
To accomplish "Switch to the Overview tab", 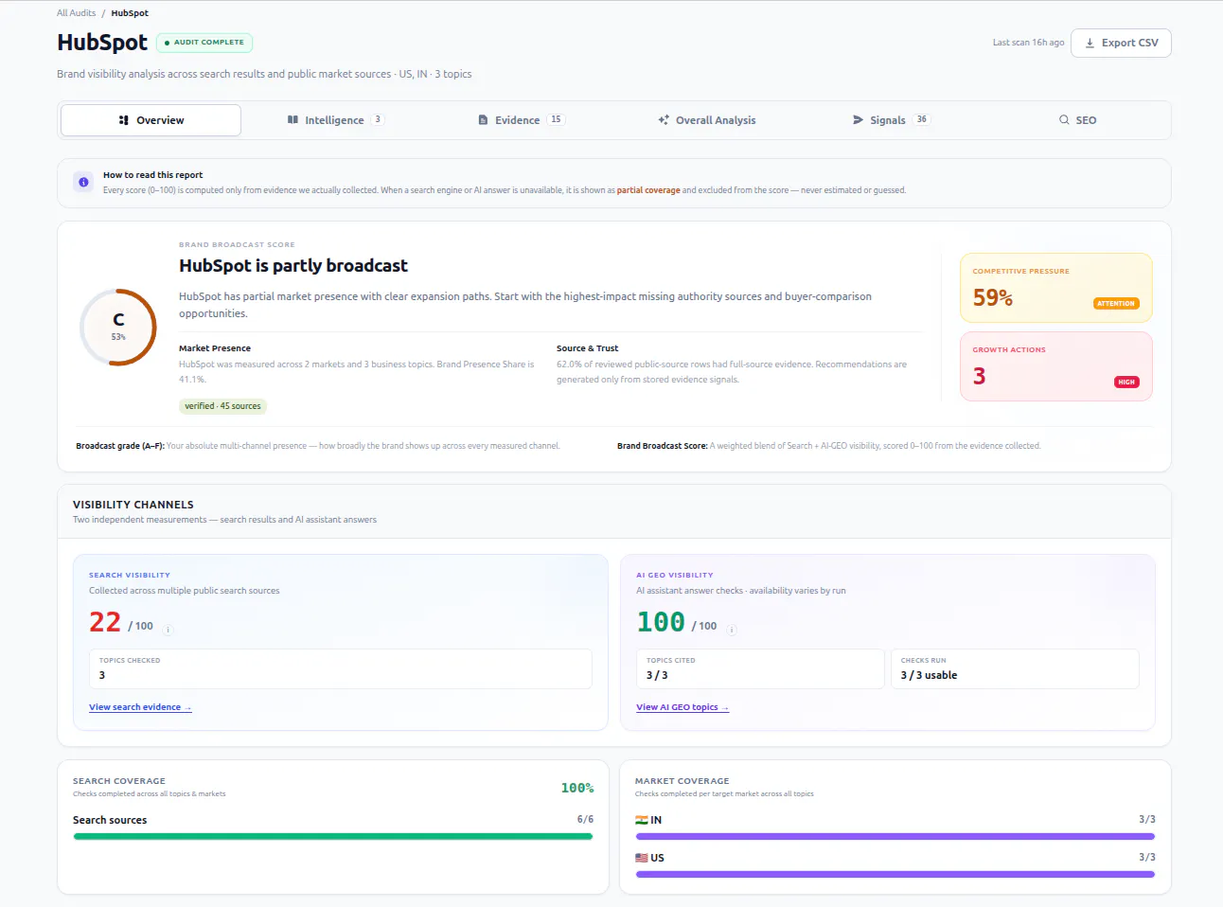I will click(151, 120).
